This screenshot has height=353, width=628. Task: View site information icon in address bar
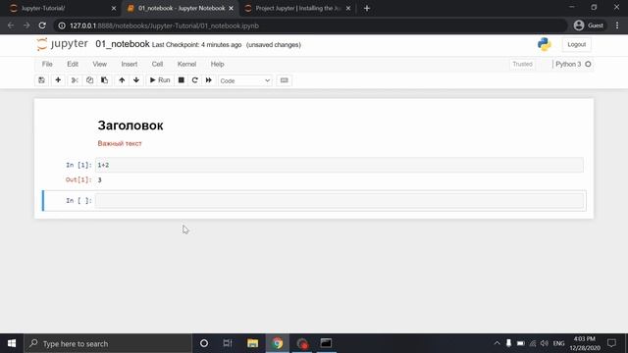point(62,25)
